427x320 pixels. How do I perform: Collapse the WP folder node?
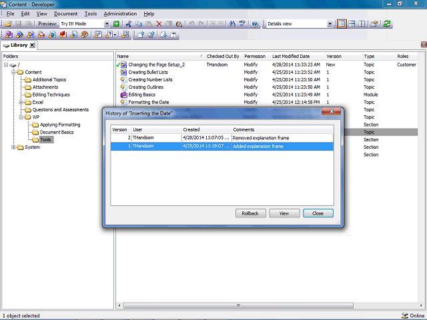pos(21,117)
